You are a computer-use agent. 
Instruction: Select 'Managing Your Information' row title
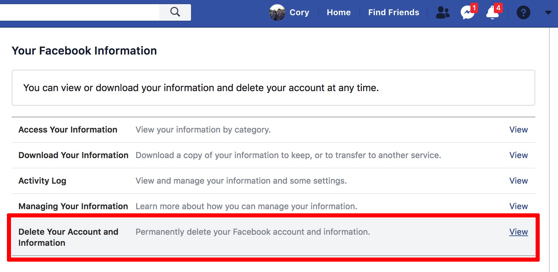click(73, 206)
